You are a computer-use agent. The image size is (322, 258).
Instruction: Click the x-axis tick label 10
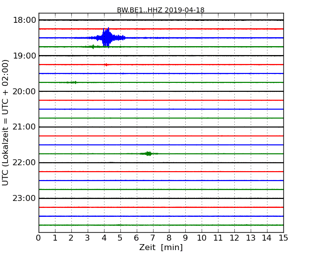point(202,238)
